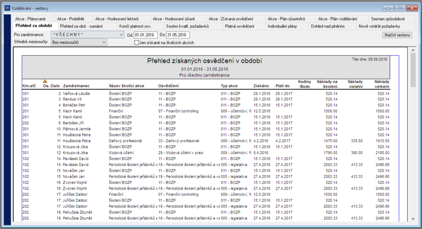422x229 pixels.
Task: Click the vertical scrollbar thumb
Action: tap(413, 70)
